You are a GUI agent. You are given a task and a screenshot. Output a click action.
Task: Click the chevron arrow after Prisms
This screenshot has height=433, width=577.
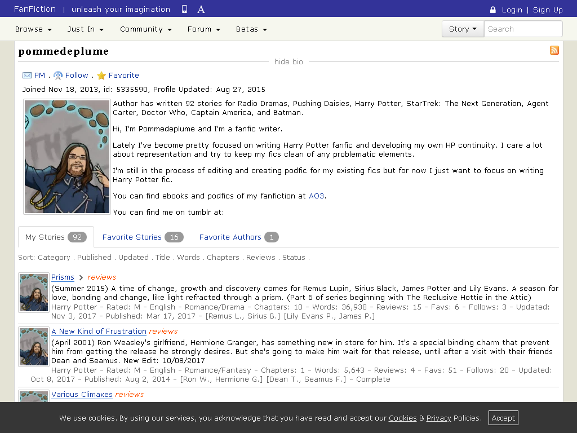pyautogui.click(x=81, y=277)
